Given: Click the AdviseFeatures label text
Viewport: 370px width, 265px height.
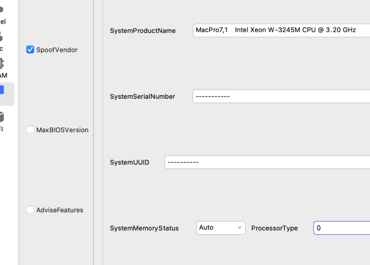Looking at the screenshot, I should point(60,210).
